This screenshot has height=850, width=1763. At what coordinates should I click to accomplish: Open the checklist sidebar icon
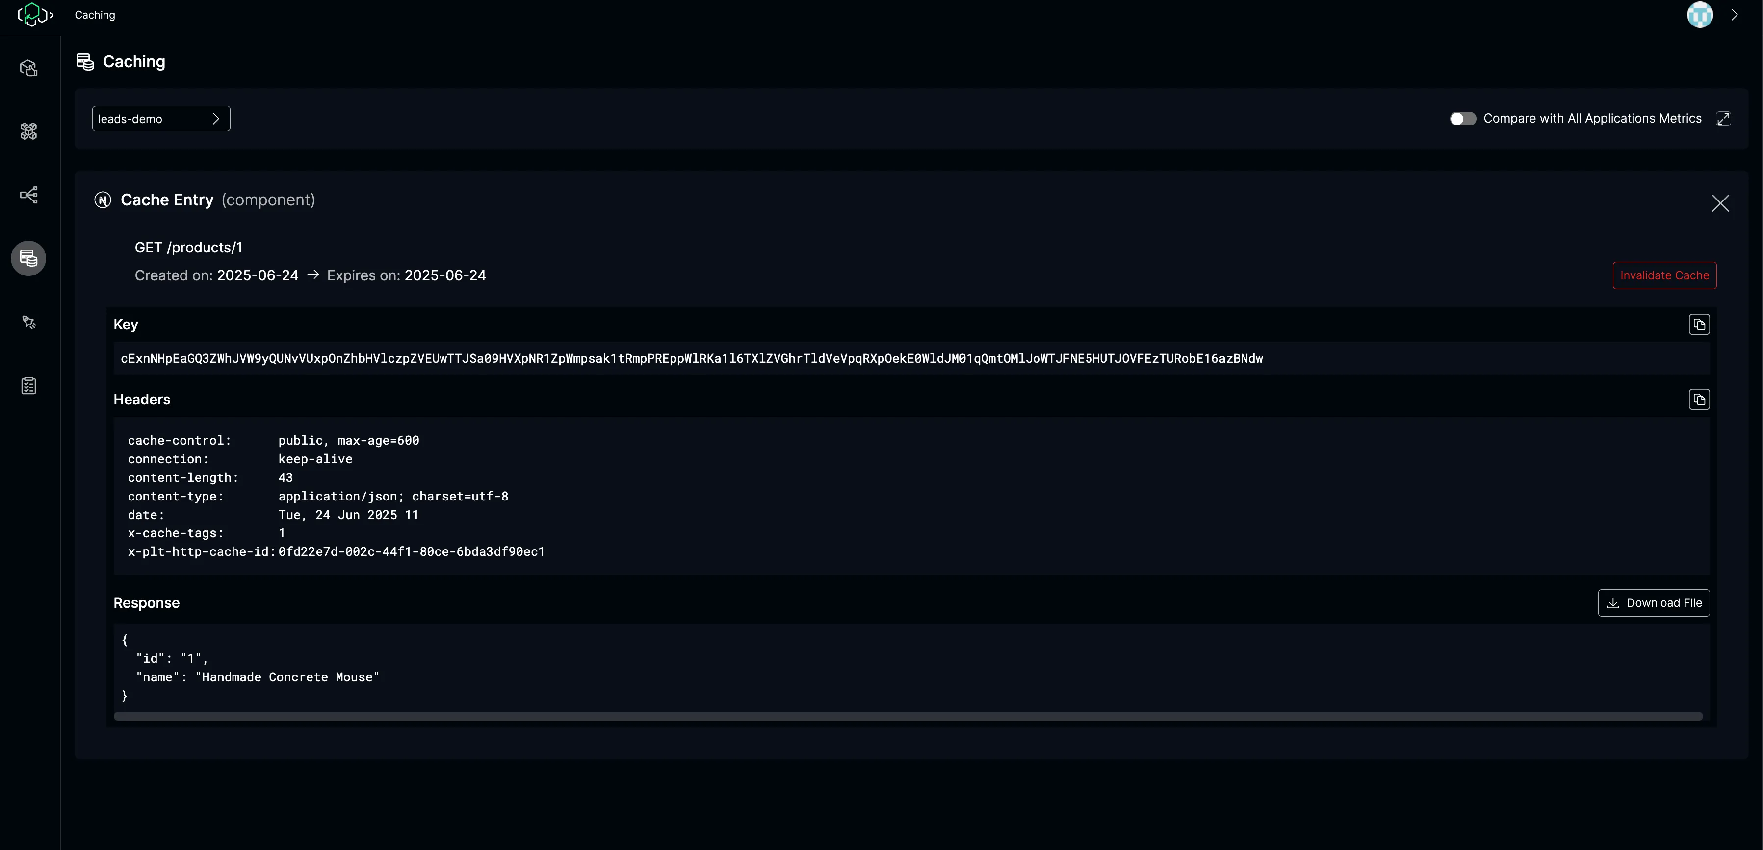[29, 386]
